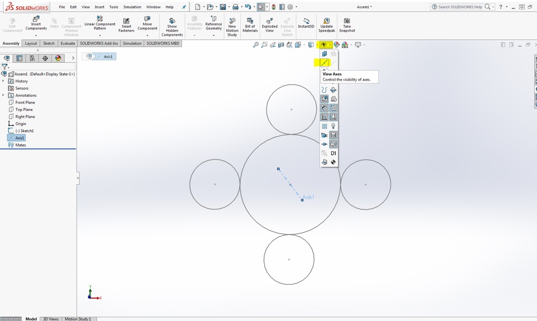The height and width of the screenshot is (321, 537).
Task: Click Zoom to Fit magnifier icon
Action: point(256,44)
